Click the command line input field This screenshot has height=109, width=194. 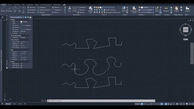[101, 101]
